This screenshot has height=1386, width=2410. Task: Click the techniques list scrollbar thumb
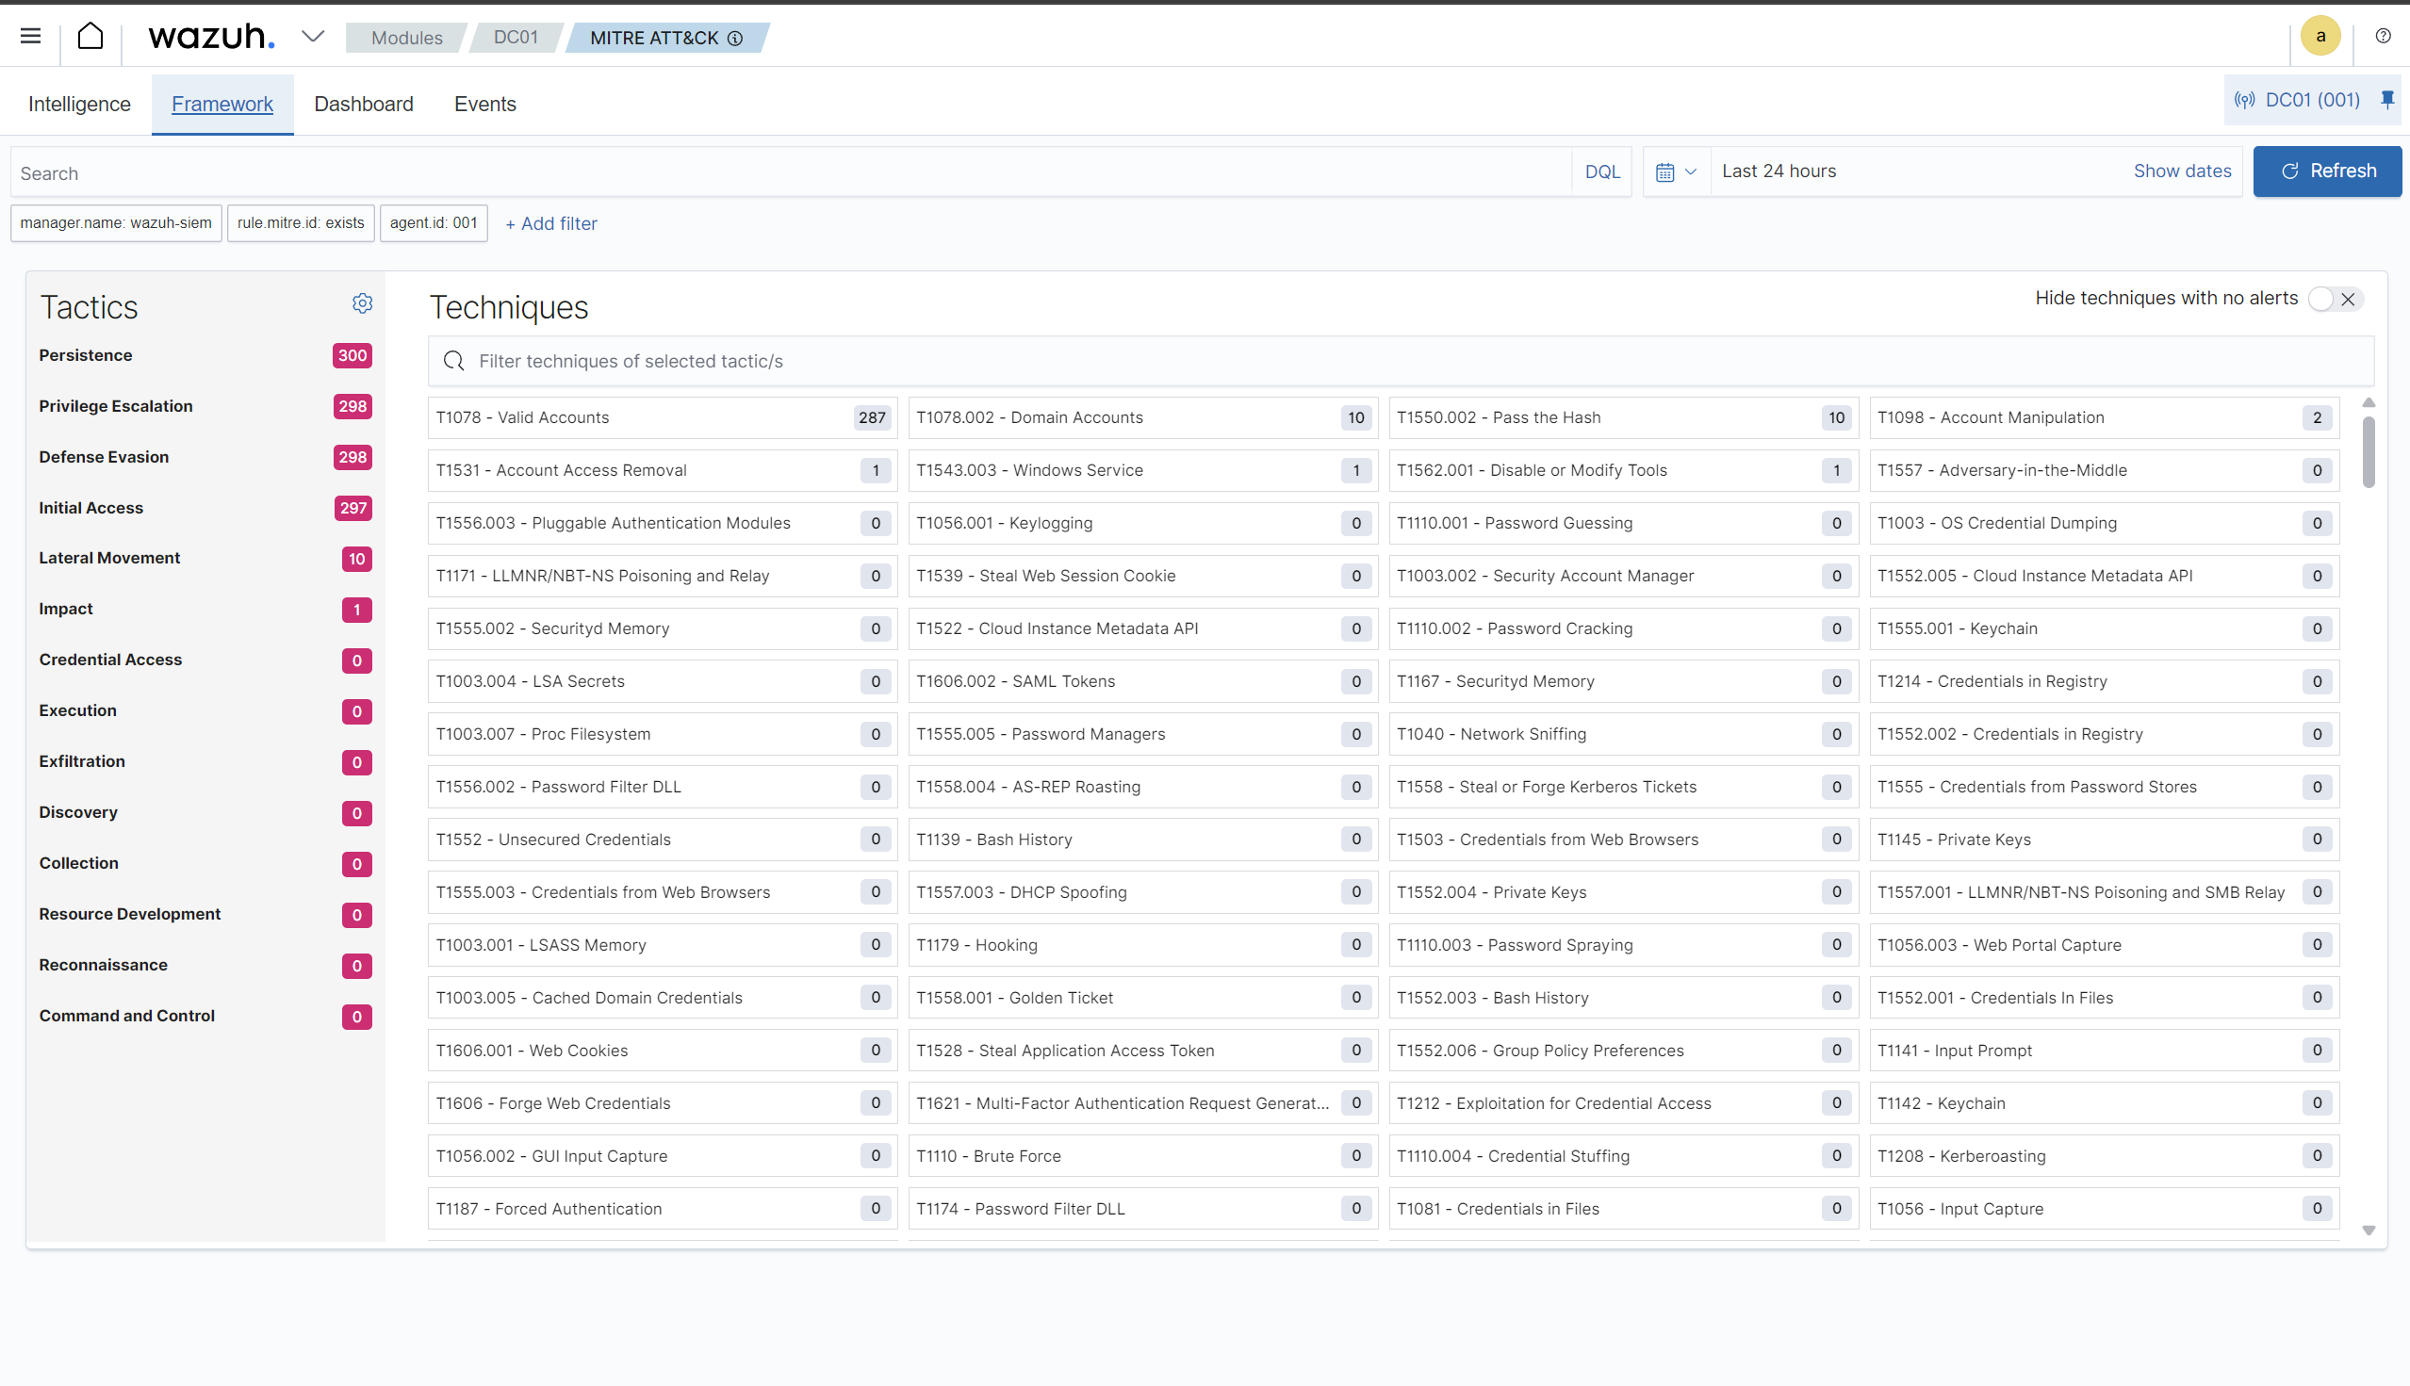[2369, 451]
